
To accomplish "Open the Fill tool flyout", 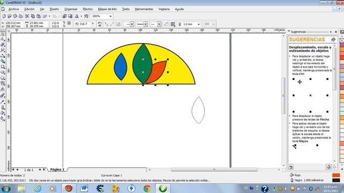I will 3,113.
